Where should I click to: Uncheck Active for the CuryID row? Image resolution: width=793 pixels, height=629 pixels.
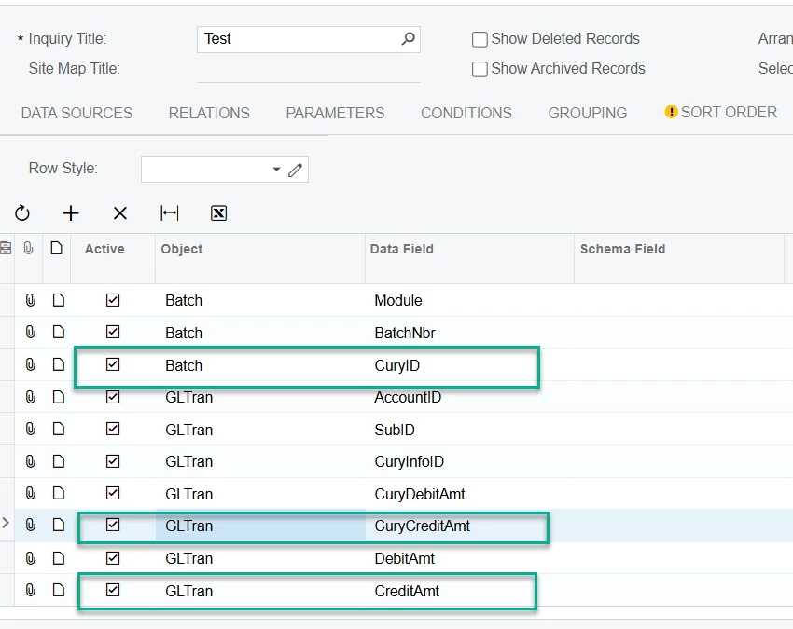click(x=113, y=365)
